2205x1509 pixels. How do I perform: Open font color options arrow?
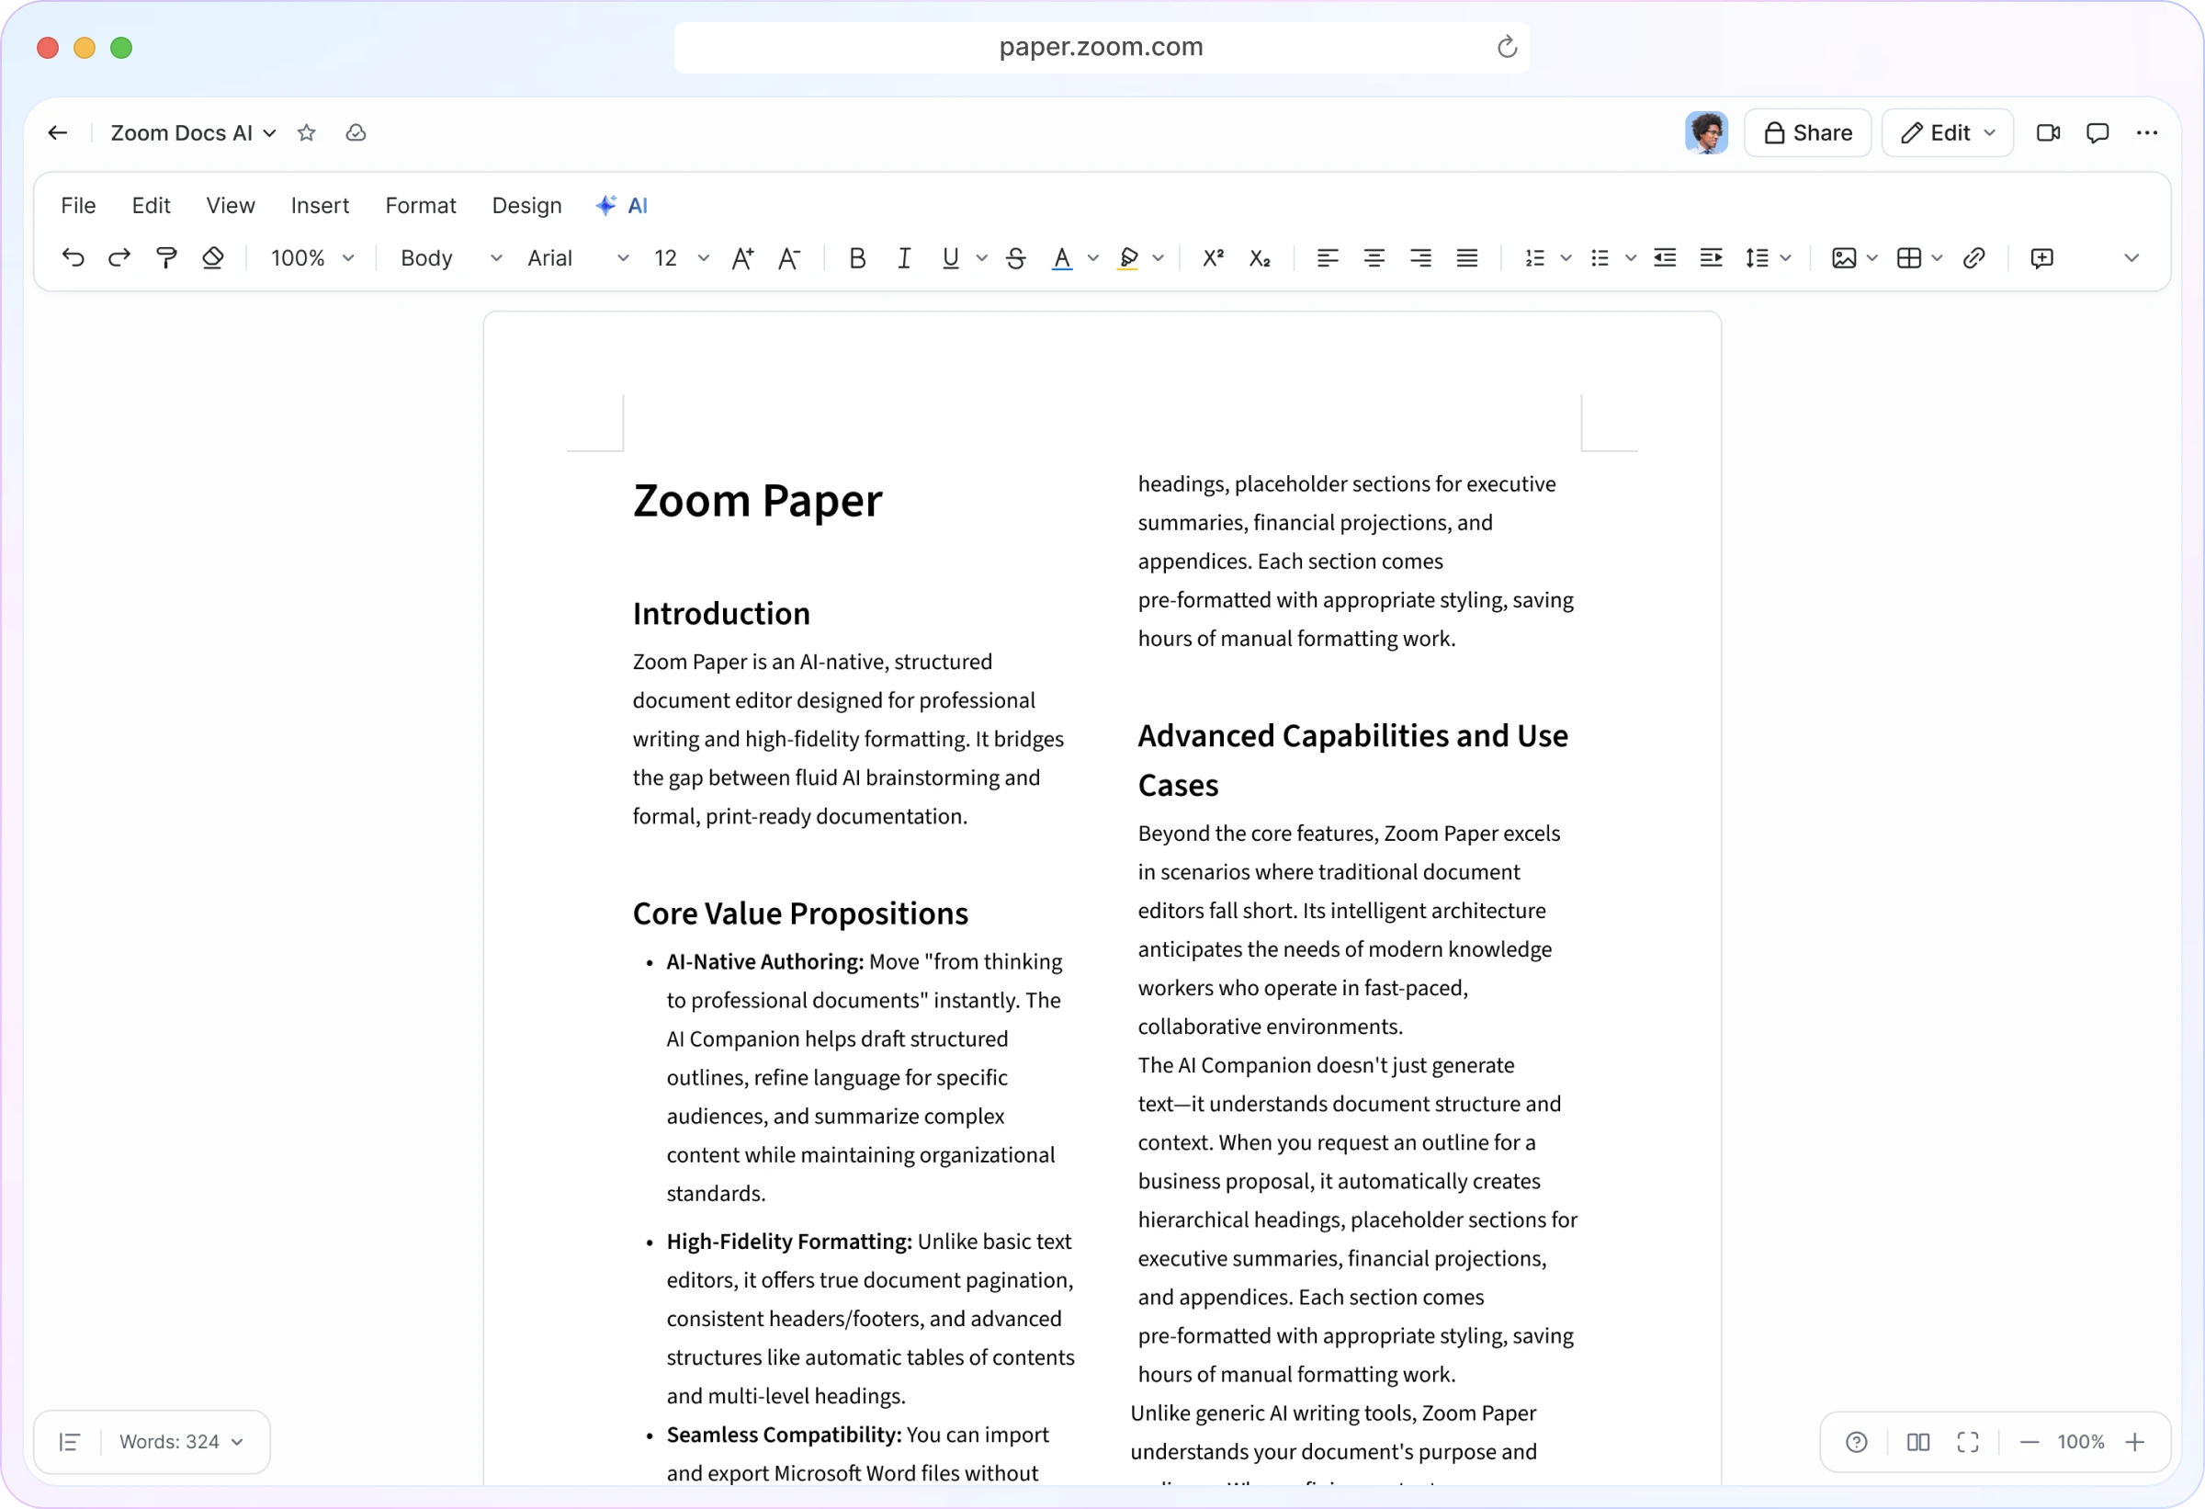(x=1093, y=258)
